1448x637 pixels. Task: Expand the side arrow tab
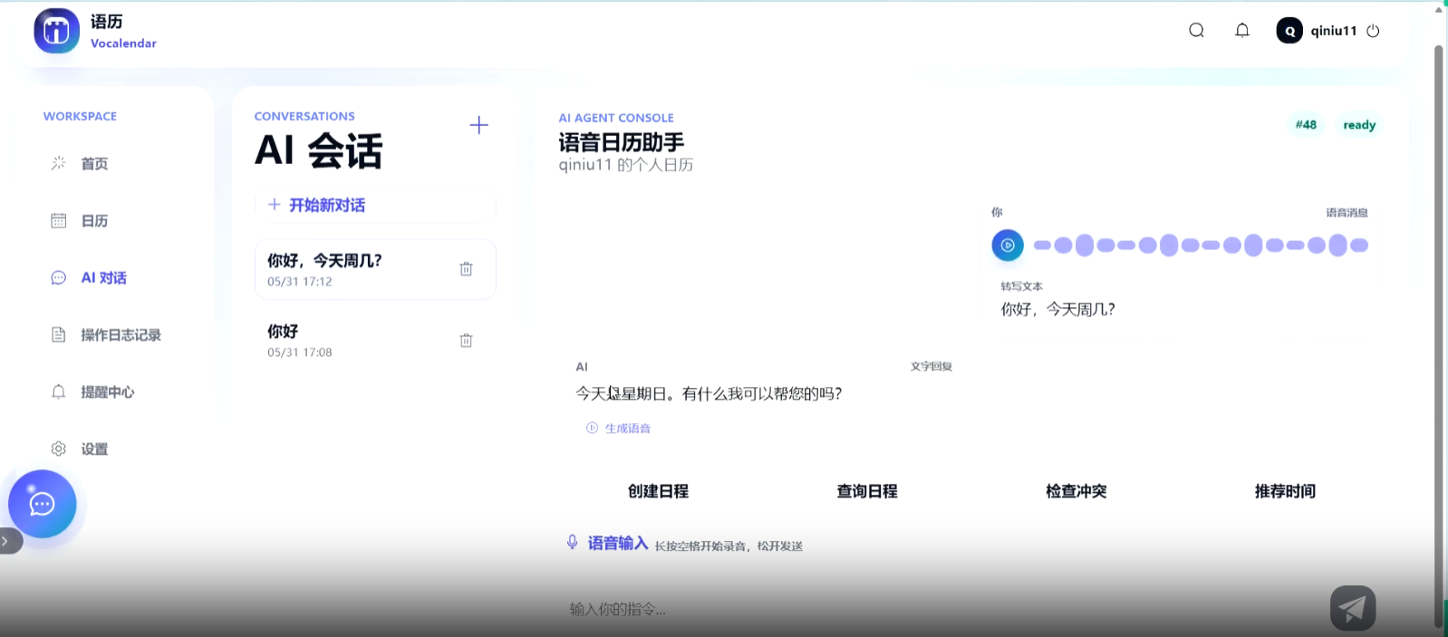click(x=9, y=541)
